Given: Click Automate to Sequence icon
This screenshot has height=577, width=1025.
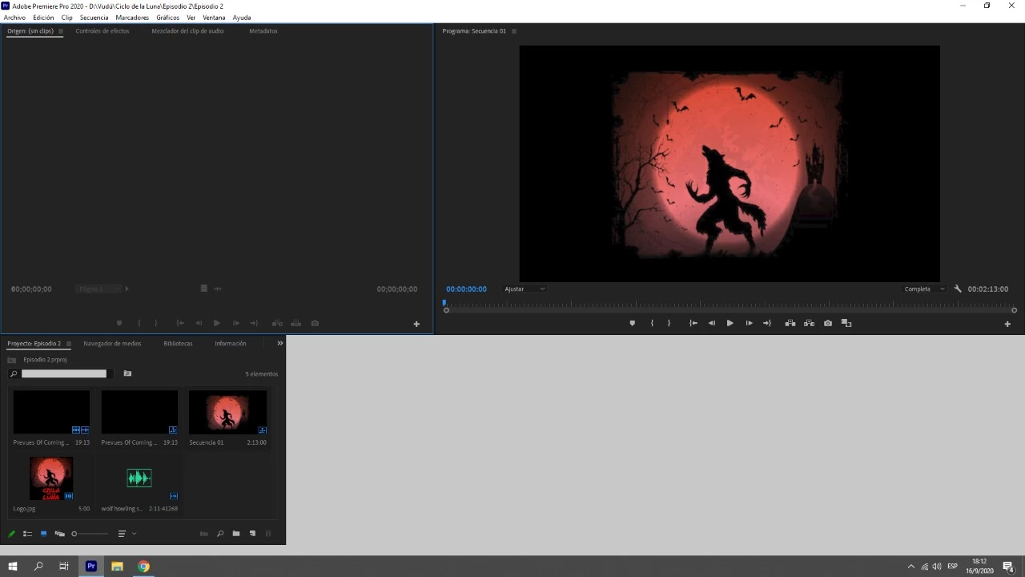Looking at the screenshot, I should tap(203, 534).
